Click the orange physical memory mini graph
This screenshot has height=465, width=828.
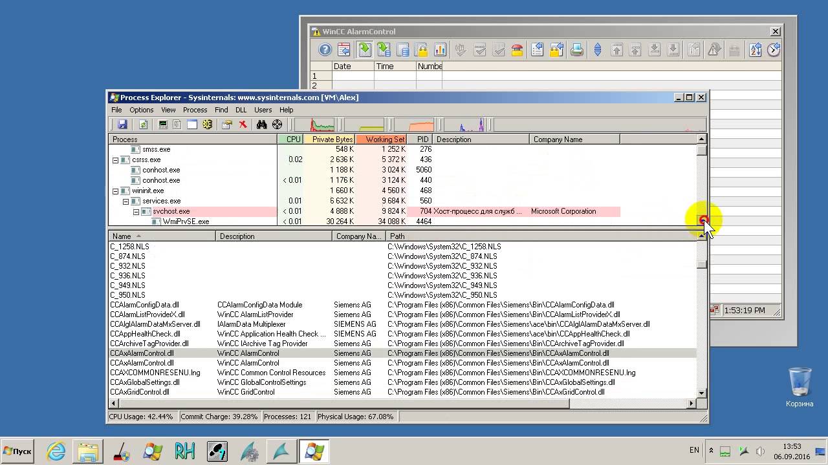[x=414, y=125]
